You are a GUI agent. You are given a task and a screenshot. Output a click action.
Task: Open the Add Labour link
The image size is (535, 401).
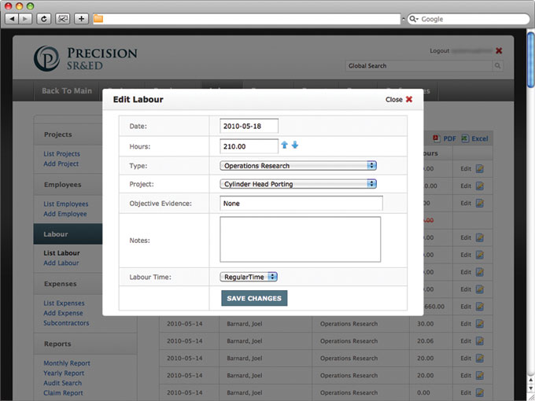(61, 263)
